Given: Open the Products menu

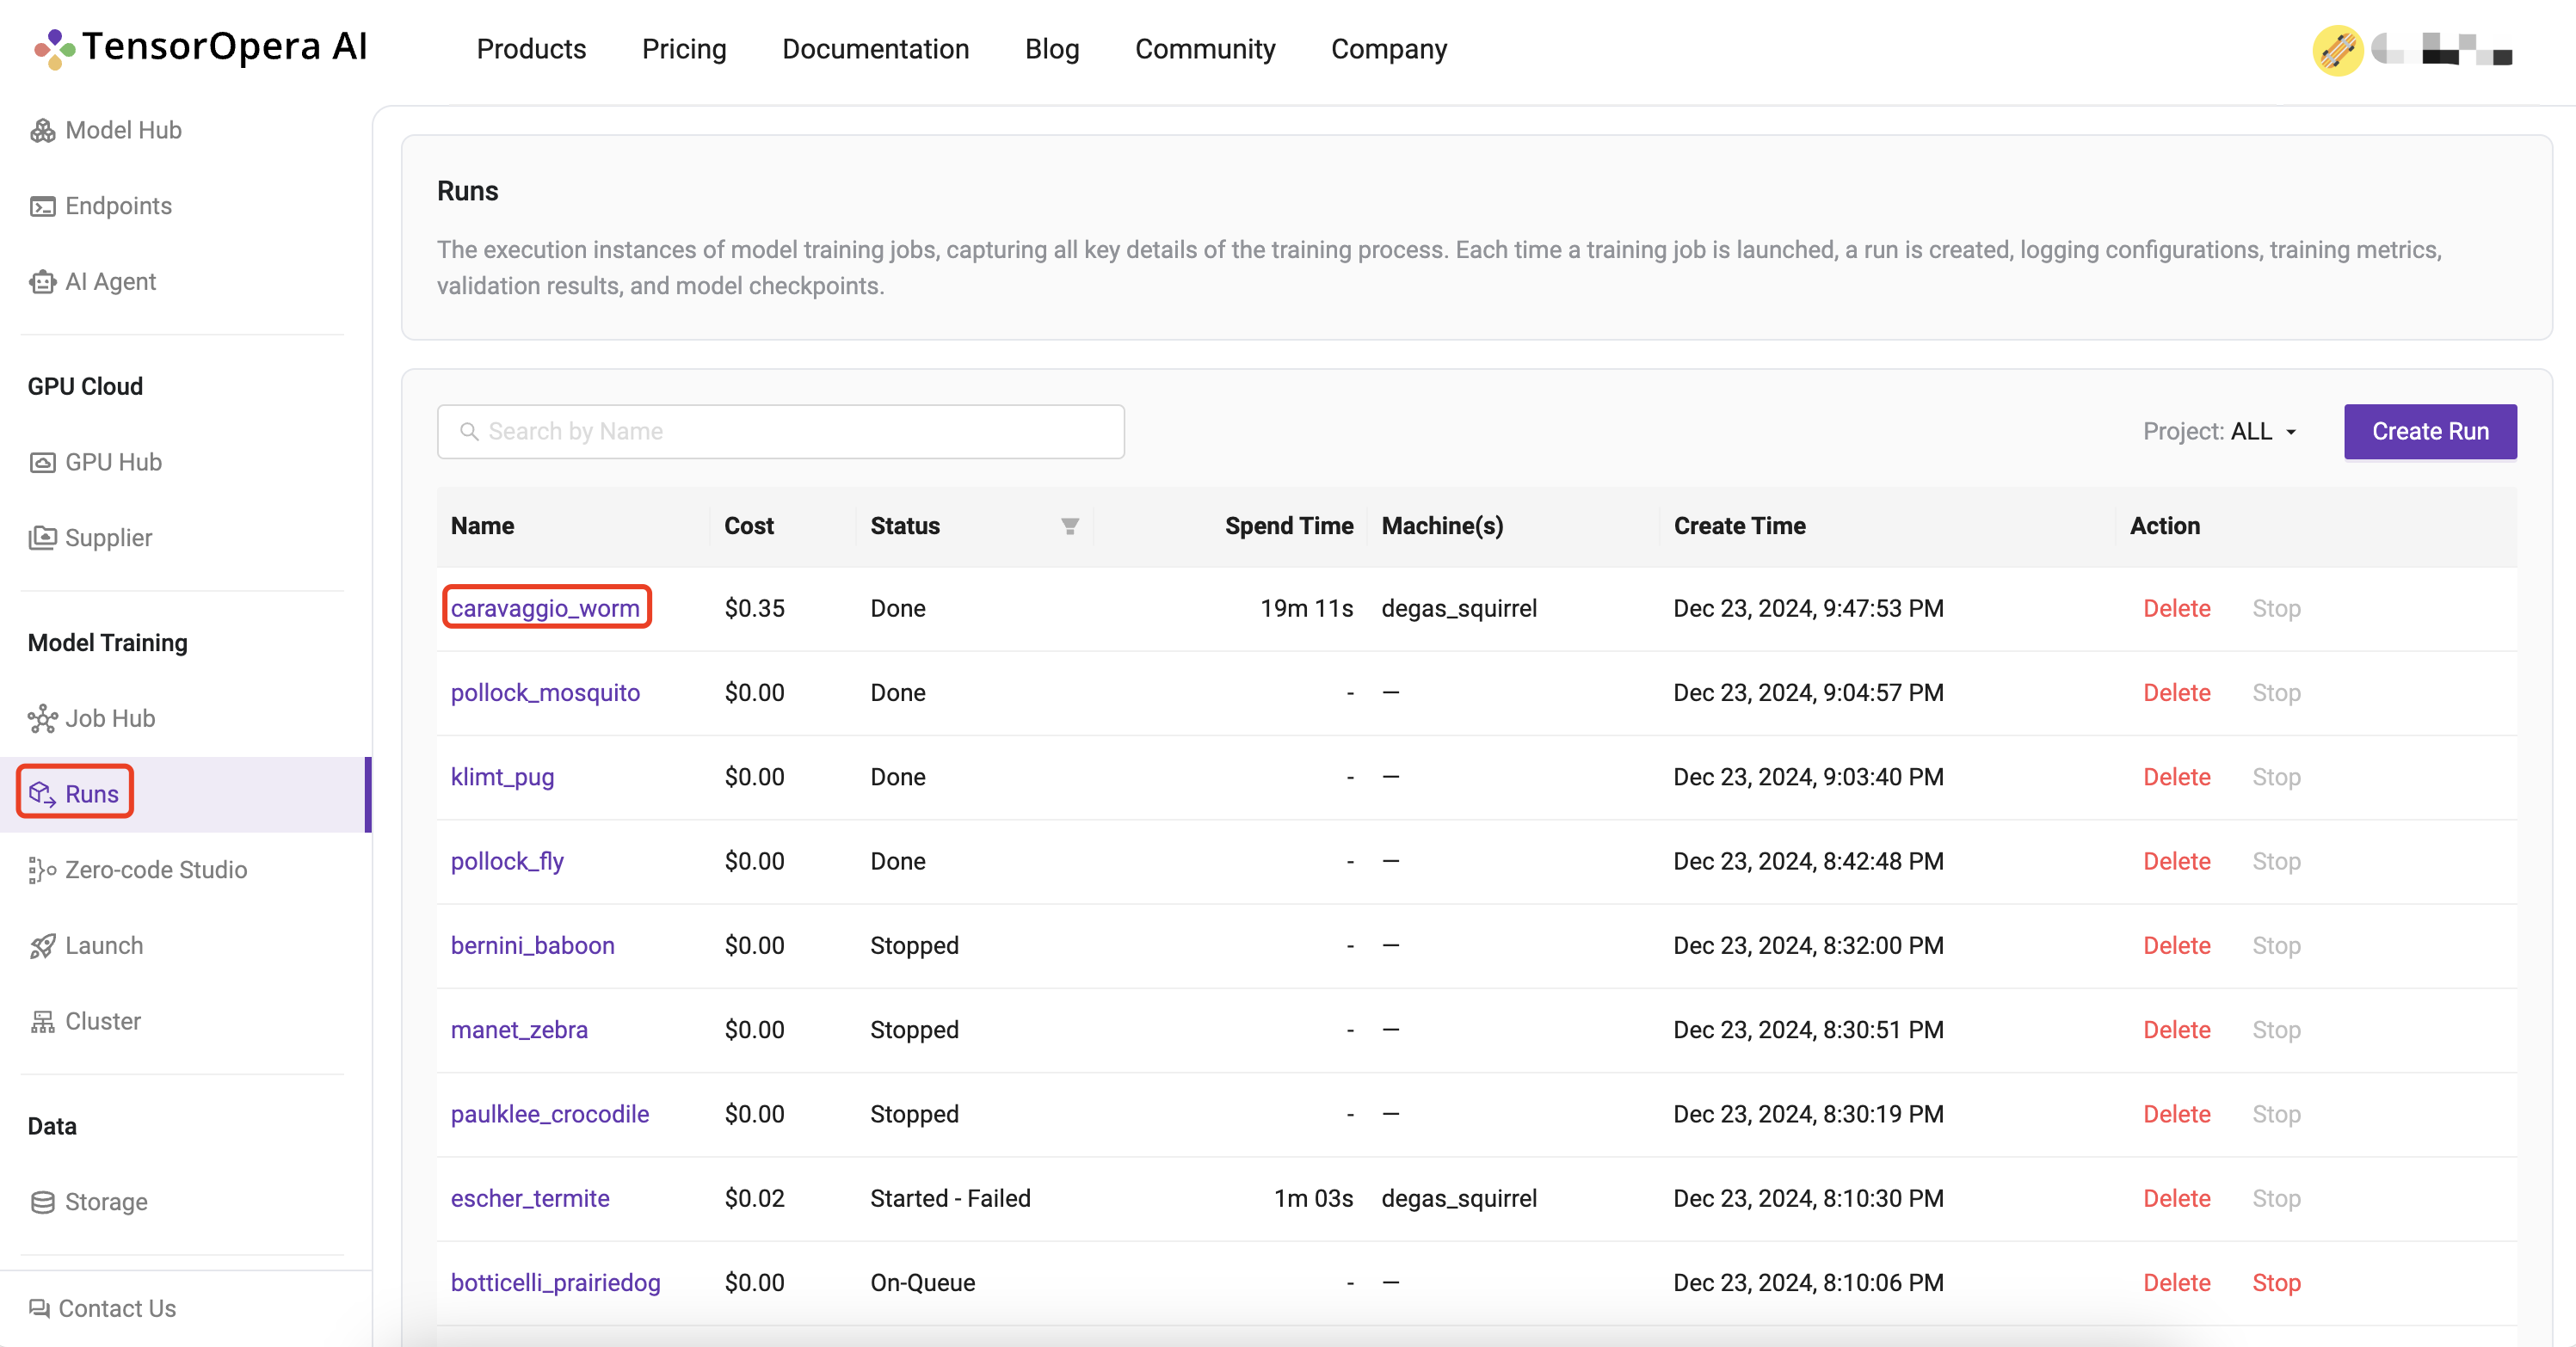Looking at the screenshot, I should (532, 49).
